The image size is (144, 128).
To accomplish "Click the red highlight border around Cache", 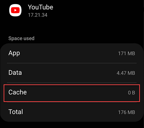I will click(72, 85).
